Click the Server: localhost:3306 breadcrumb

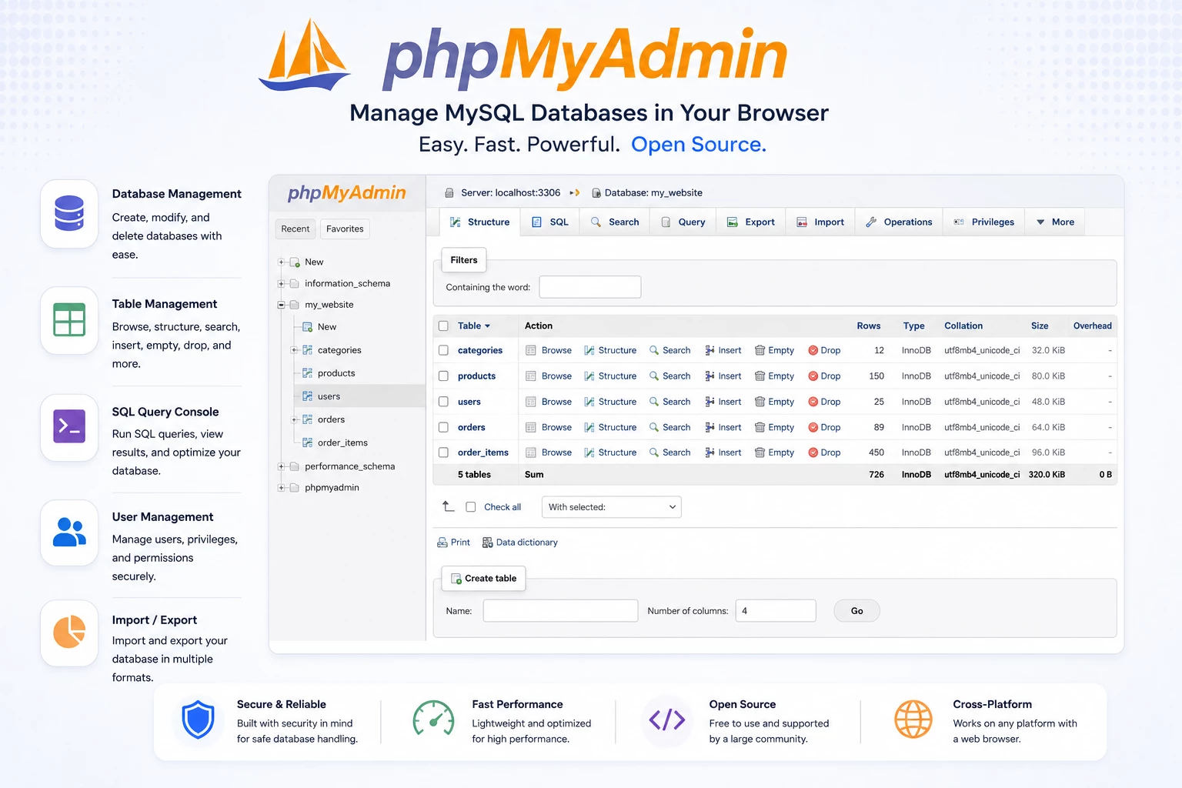tap(511, 193)
